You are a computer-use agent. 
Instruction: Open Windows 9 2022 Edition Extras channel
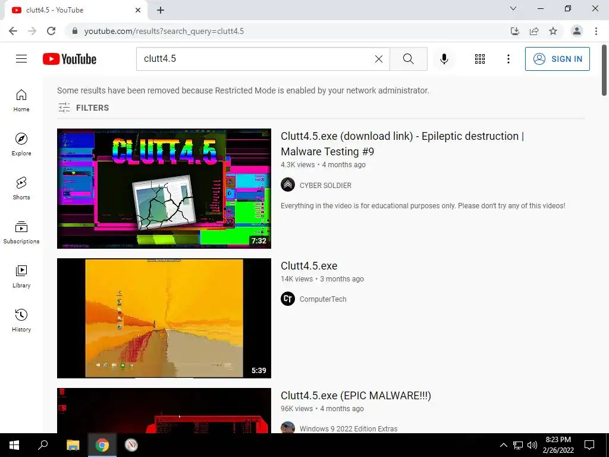pyautogui.click(x=349, y=428)
